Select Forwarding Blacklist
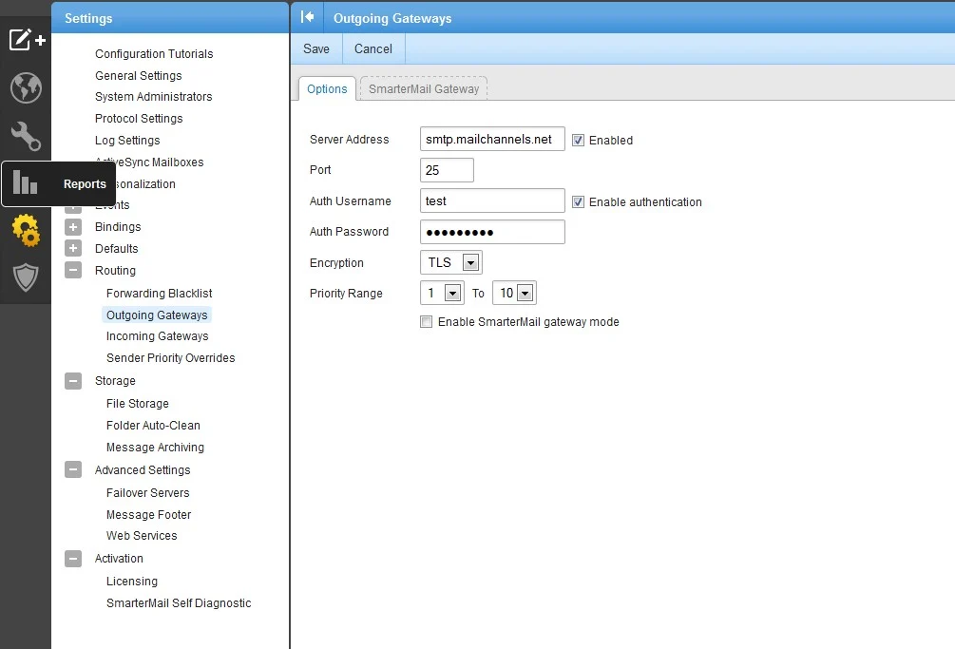Image resolution: width=955 pixels, height=649 pixels. click(159, 293)
